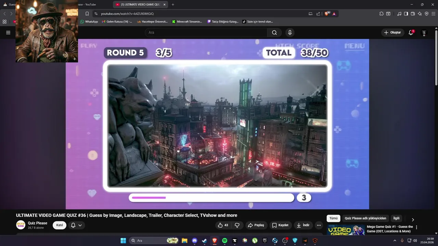The height and width of the screenshot is (246, 438).
Task: Like the video showing 43 likes
Action: point(223,225)
